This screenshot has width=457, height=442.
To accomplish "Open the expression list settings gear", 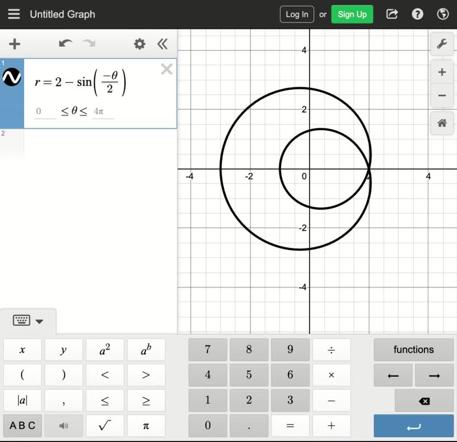I will click(140, 44).
